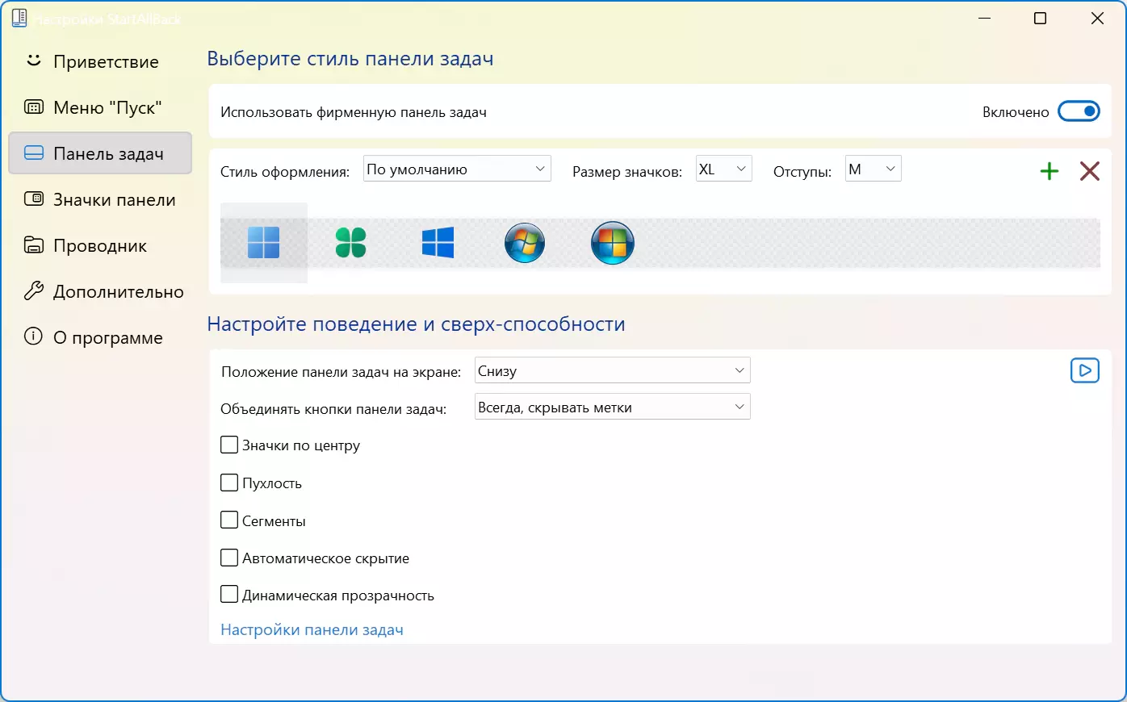1127x702 pixels.
Task: Enable Динамическая прозрачность checkbox
Action: 229,595
